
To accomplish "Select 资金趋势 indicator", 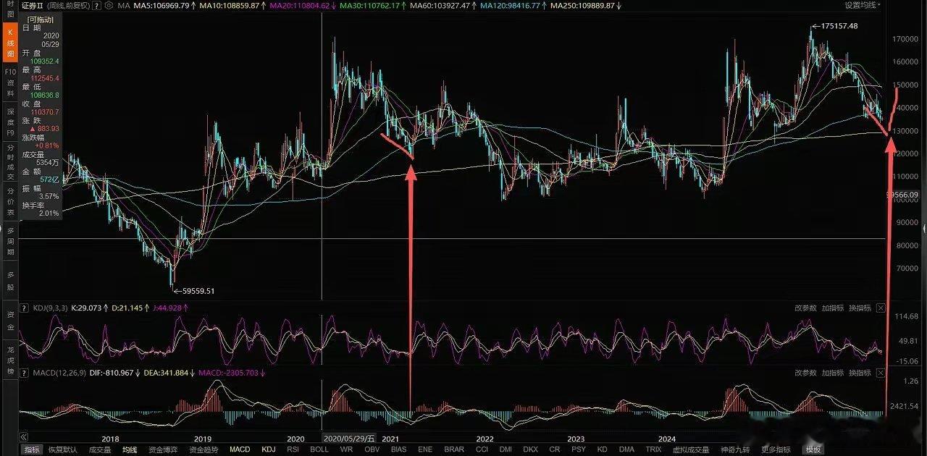I will coord(204,449).
